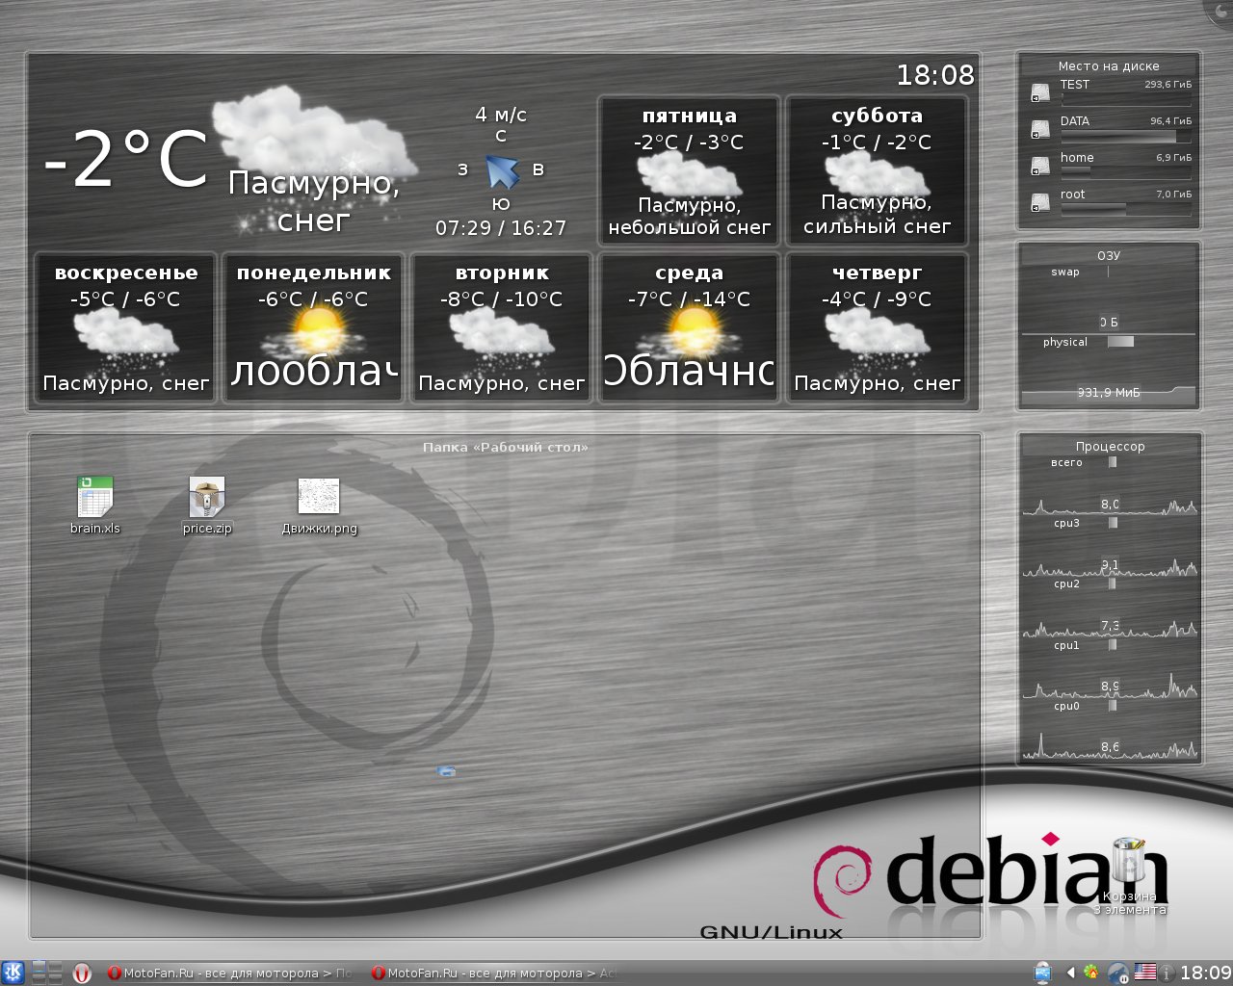This screenshot has width=1233, height=986.
Task: Click the panel clock showing 18:09
Action: click(x=1206, y=973)
